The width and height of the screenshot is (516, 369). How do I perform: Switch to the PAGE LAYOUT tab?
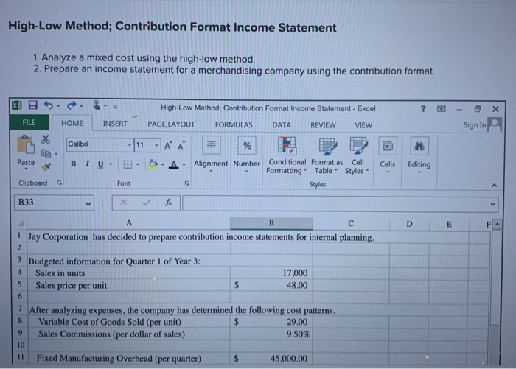pos(171,124)
